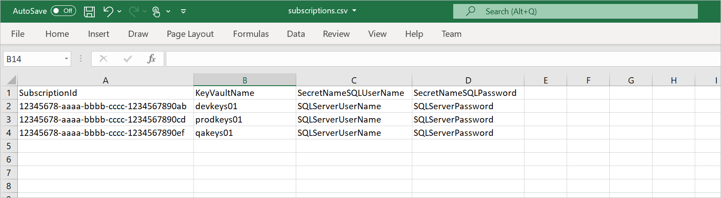Click the Cancel X icon in formula bar
This screenshot has height=198, width=721.
tap(104, 59)
